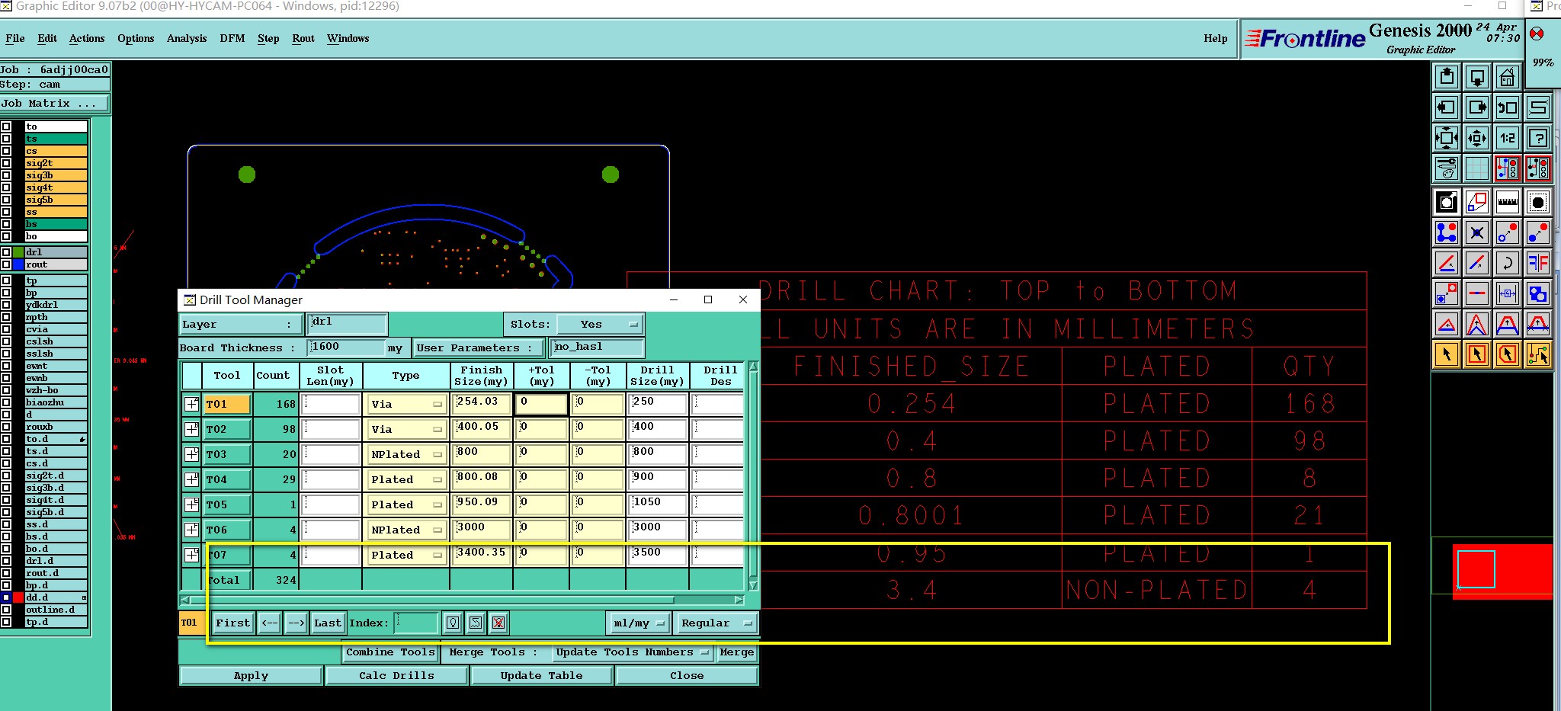Open the question mark help icon
Viewport: 1561px width, 711px height.
pos(1538,138)
